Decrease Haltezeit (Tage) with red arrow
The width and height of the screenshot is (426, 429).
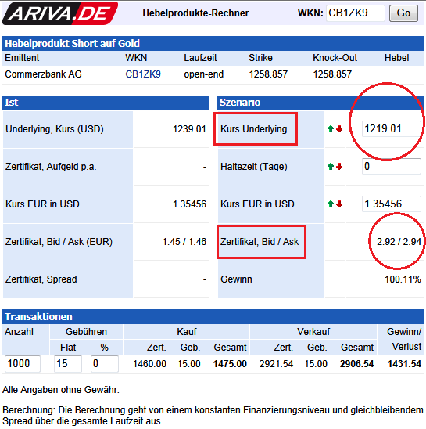339,166
